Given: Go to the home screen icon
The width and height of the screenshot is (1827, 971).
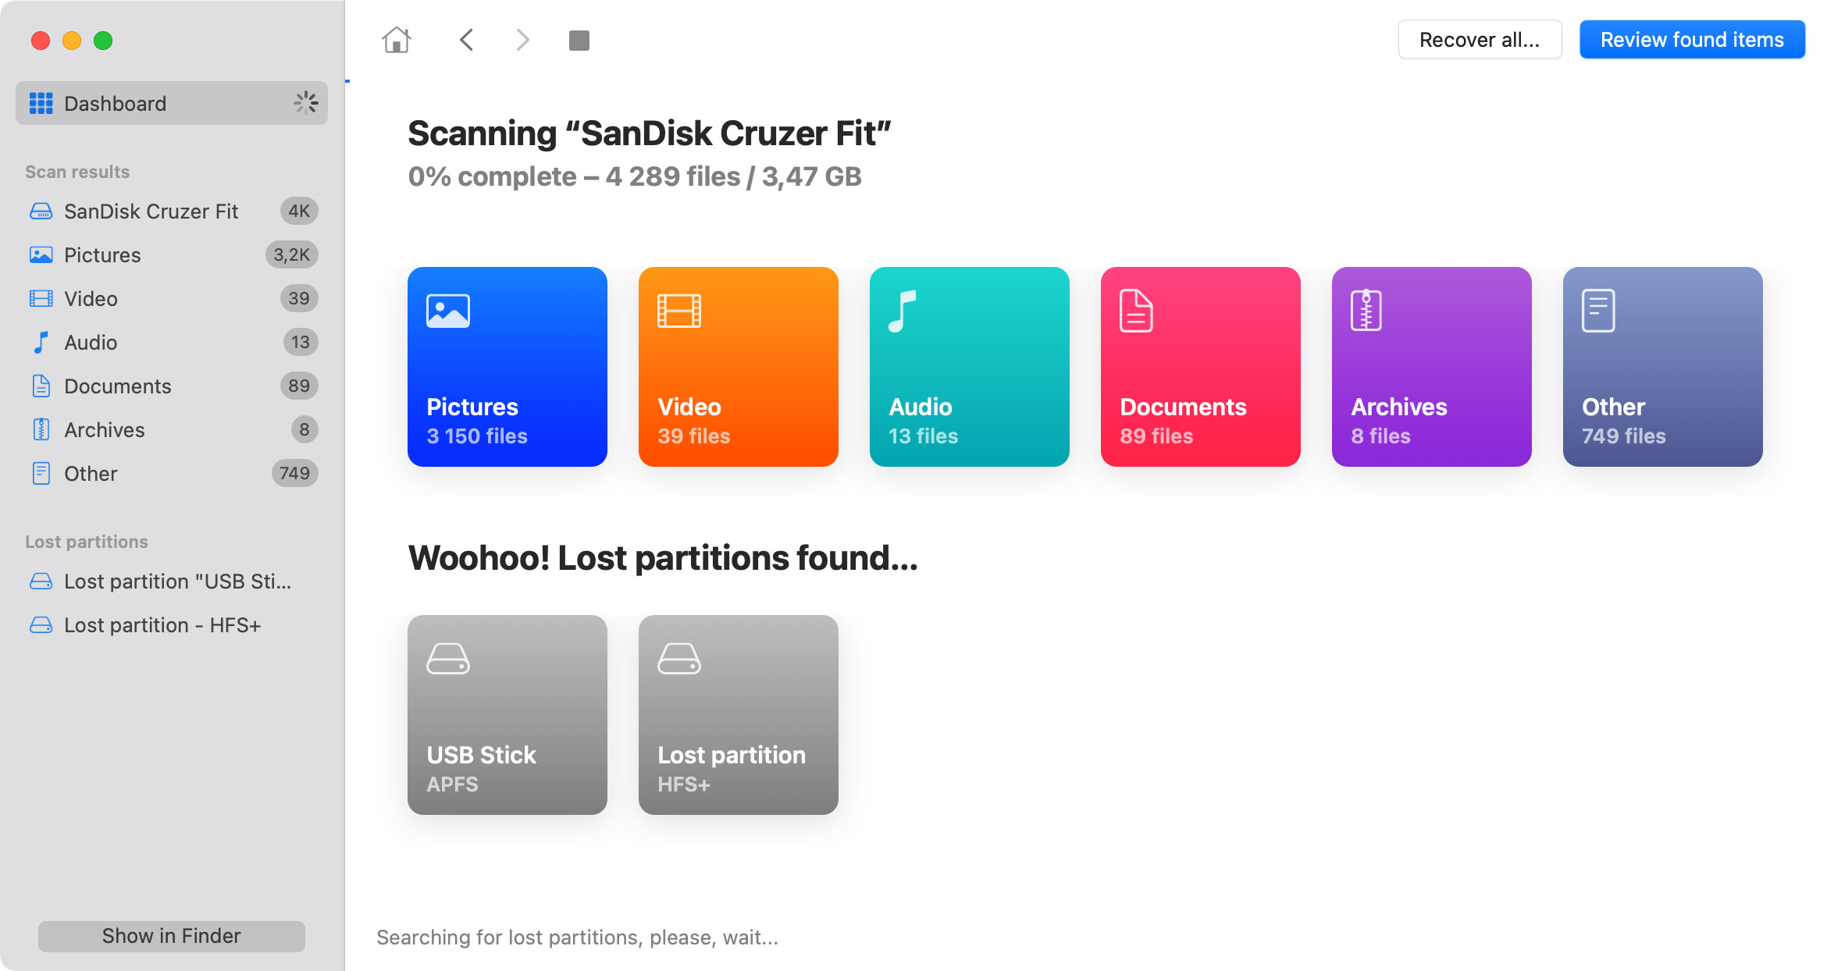Looking at the screenshot, I should click(397, 40).
